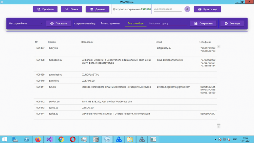Image resolution: width=254 pixels, height=143 pixels.
Task: Click the round A avatar icon
Action: coord(187,9)
